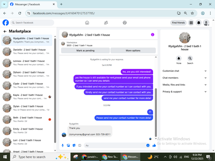Select the Messenger | Facebook tab
Viewport: 215px width, 161px height.
[x=33, y=4]
